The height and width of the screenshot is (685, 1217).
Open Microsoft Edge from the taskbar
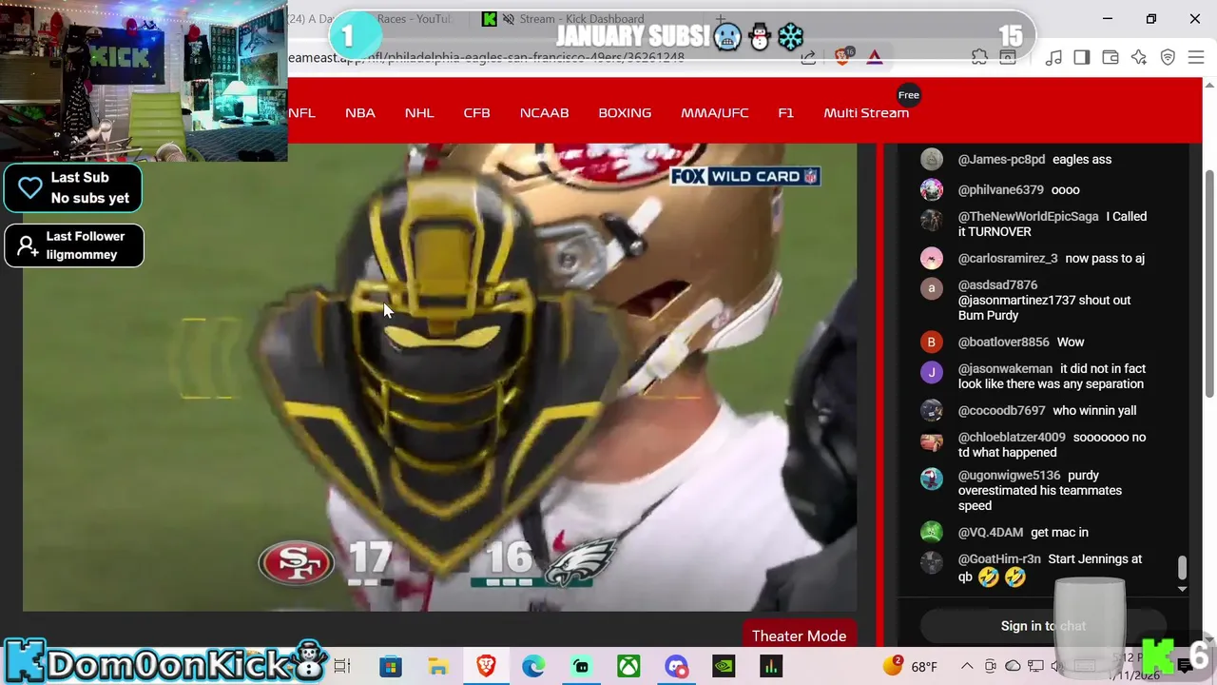point(533,666)
